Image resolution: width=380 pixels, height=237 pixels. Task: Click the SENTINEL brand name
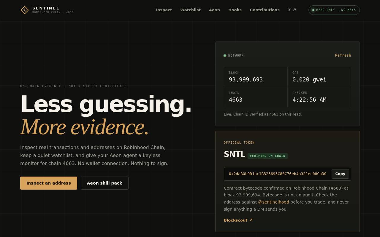tap(46, 8)
